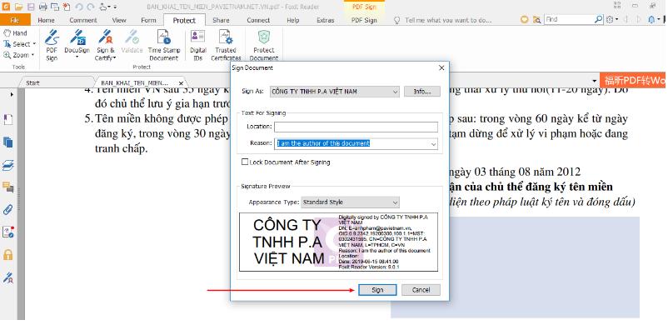Enable Lock Document After Signing checkbox
This screenshot has width=668, height=325.
245,162
